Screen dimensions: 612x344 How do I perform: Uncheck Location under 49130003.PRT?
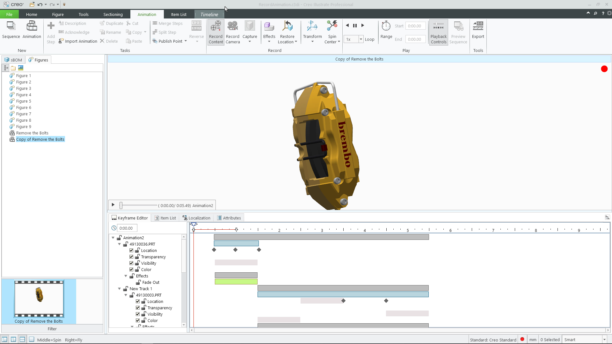(x=138, y=301)
